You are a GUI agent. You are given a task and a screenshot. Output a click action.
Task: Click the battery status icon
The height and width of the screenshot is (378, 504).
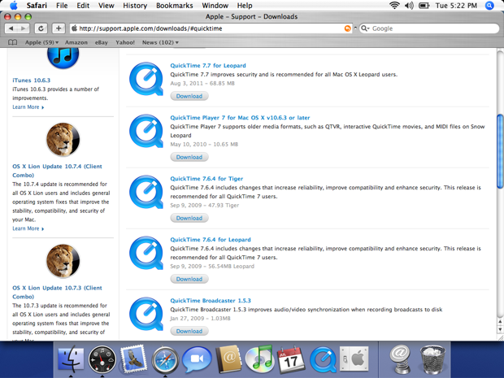point(424,6)
